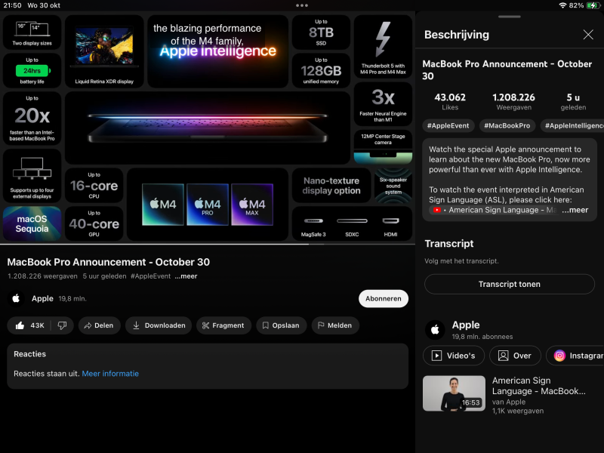Expand video description with ...meer under title
The height and width of the screenshot is (453, 604).
(186, 276)
